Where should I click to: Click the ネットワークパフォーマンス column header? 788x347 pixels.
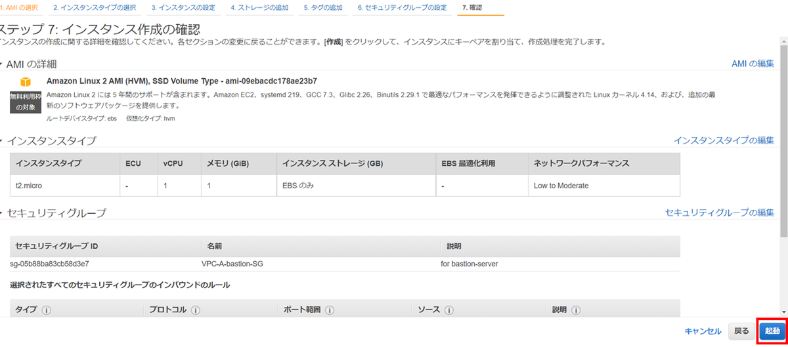pos(604,163)
